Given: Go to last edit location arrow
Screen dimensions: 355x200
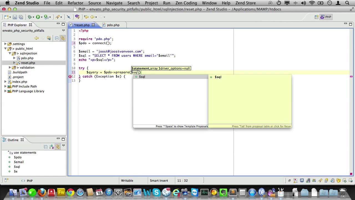Looking at the screenshot, I should pyautogui.click(x=86, y=17).
